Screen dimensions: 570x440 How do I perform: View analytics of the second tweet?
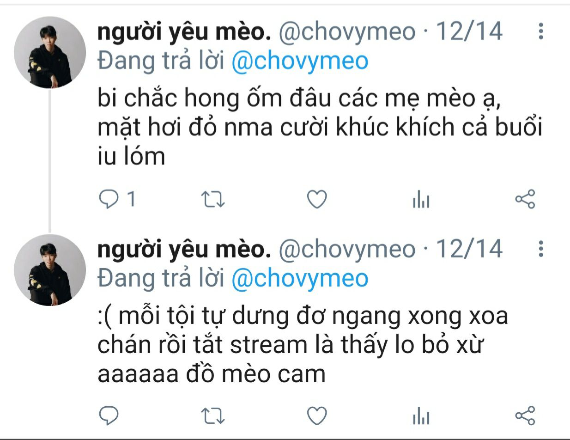[x=421, y=417]
